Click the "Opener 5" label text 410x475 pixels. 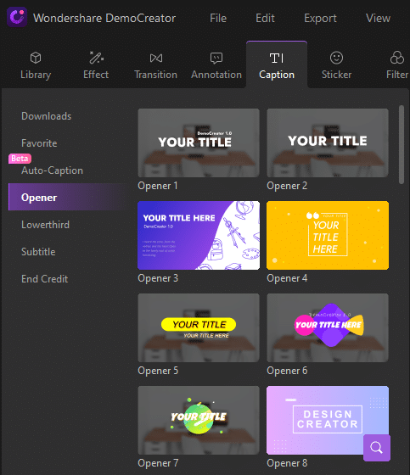(x=158, y=371)
